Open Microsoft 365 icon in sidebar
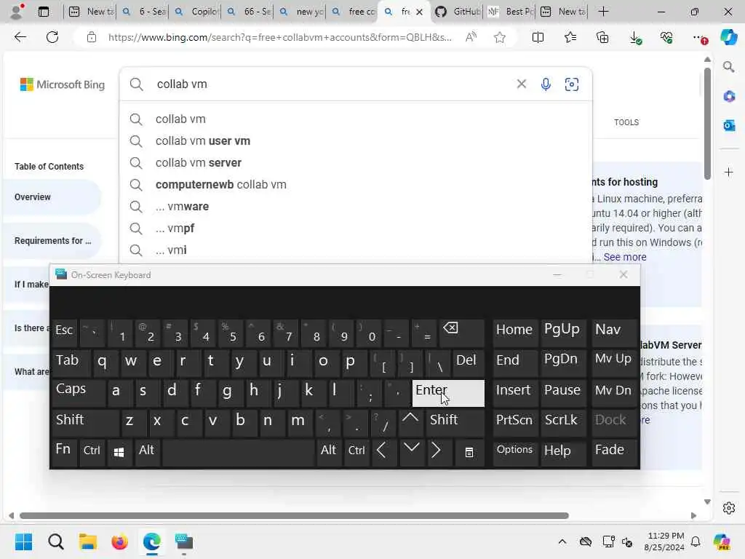 (729, 97)
